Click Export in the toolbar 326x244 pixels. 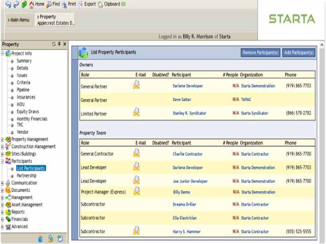87,4
